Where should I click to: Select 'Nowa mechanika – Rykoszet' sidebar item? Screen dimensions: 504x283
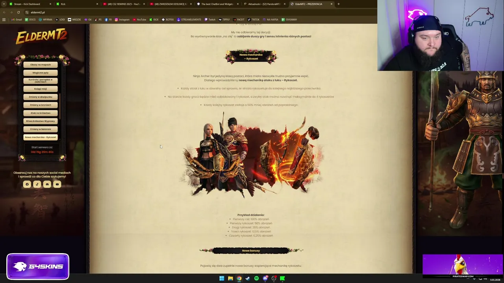[x=41, y=137]
